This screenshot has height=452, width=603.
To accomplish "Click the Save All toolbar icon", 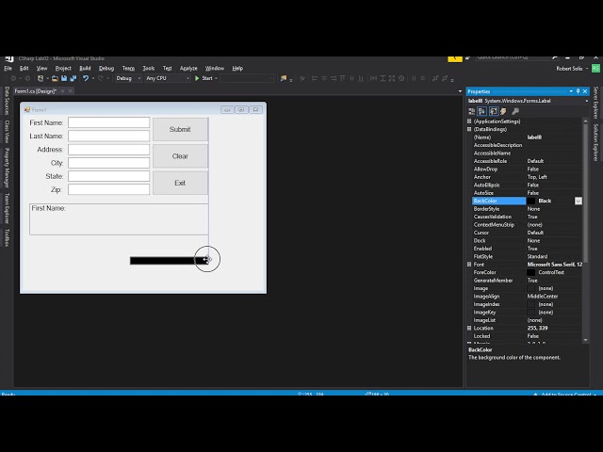I will (73, 78).
